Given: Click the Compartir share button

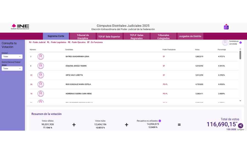Looking at the screenshot, I should coord(240,126).
